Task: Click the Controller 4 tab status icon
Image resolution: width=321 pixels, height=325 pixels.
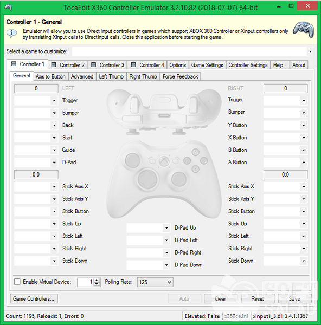Action: tap(133, 65)
